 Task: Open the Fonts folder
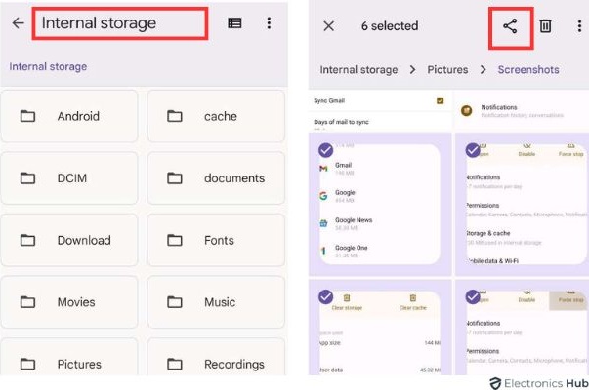point(216,240)
